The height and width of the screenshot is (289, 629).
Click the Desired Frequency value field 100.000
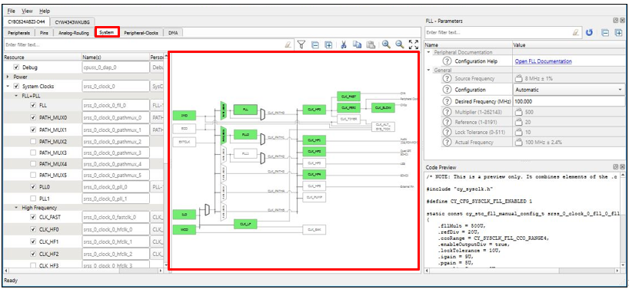[568, 101]
